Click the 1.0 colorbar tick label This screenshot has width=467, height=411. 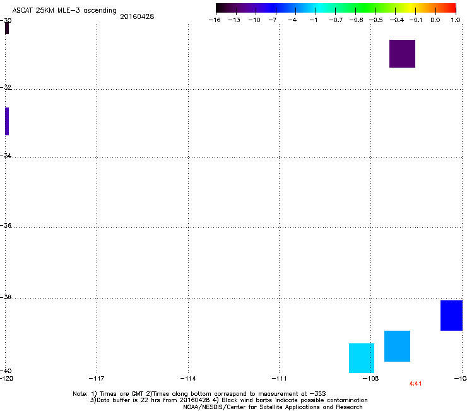point(456,20)
